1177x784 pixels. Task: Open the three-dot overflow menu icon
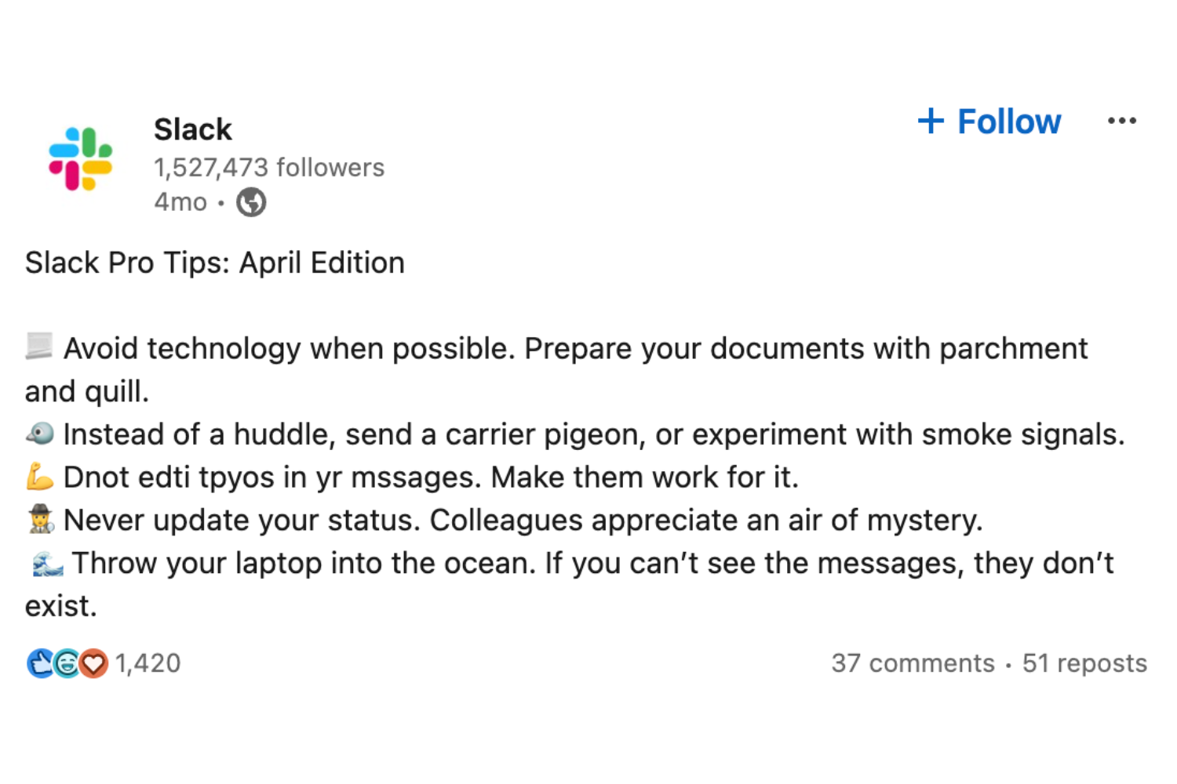tap(1124, 120)
